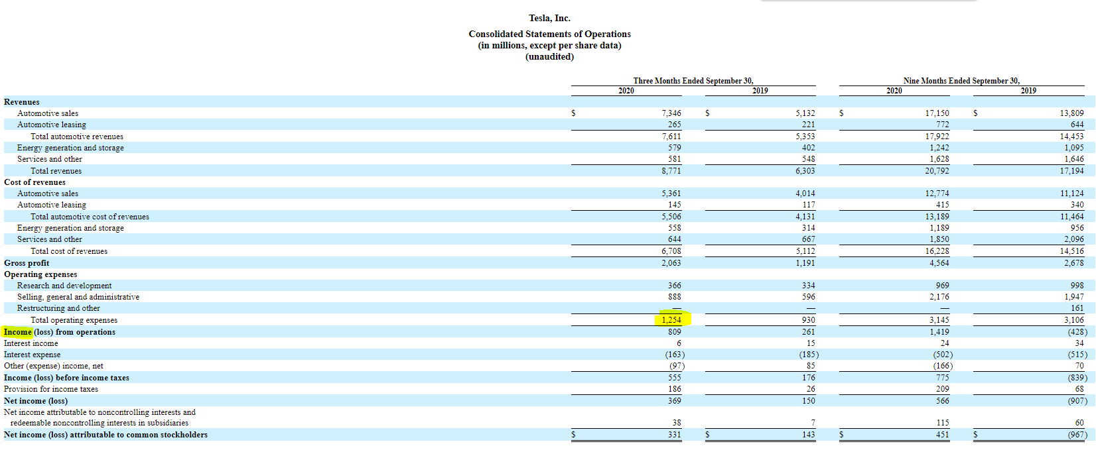Screen dimensions: 1096x450
Task: Select the 'Operating expenses' section label
Action: pos(40,274)
